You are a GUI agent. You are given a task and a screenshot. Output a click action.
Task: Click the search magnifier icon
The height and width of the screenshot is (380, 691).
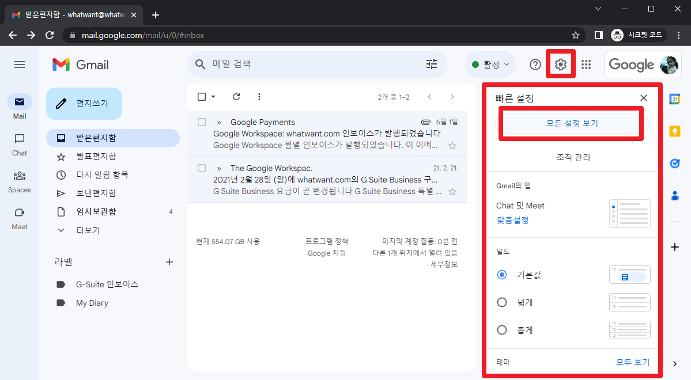pyautogui.click(x=200, y=64)
